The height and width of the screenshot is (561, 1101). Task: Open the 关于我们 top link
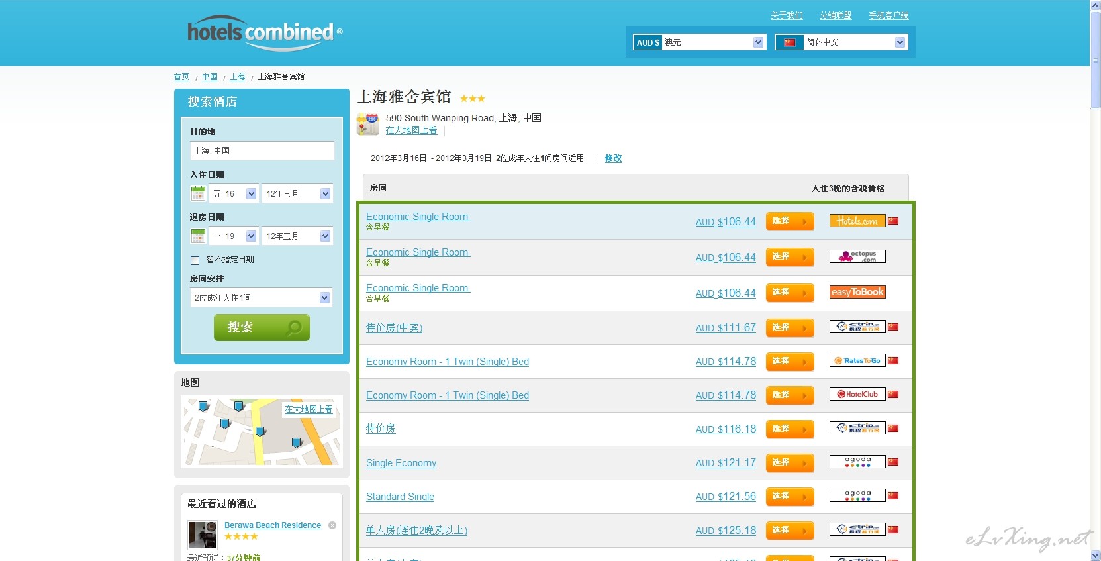(x=787, y=15)
